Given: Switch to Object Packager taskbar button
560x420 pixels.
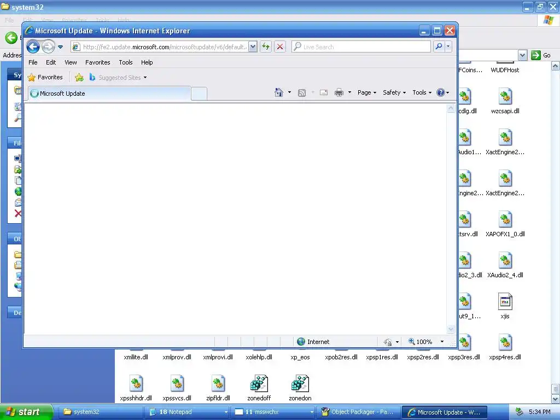Looking at the screenshot, I should coord(358,412).
